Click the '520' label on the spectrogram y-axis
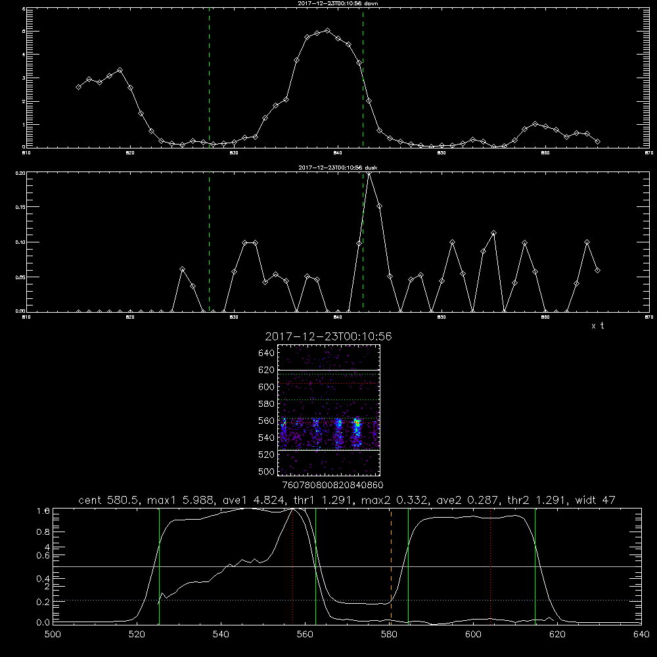The height and width of the screenshot is (657, 657). [x=267, y=455]
